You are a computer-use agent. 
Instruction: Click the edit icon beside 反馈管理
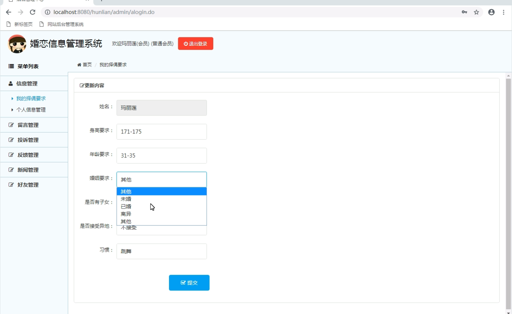[11, 155]
